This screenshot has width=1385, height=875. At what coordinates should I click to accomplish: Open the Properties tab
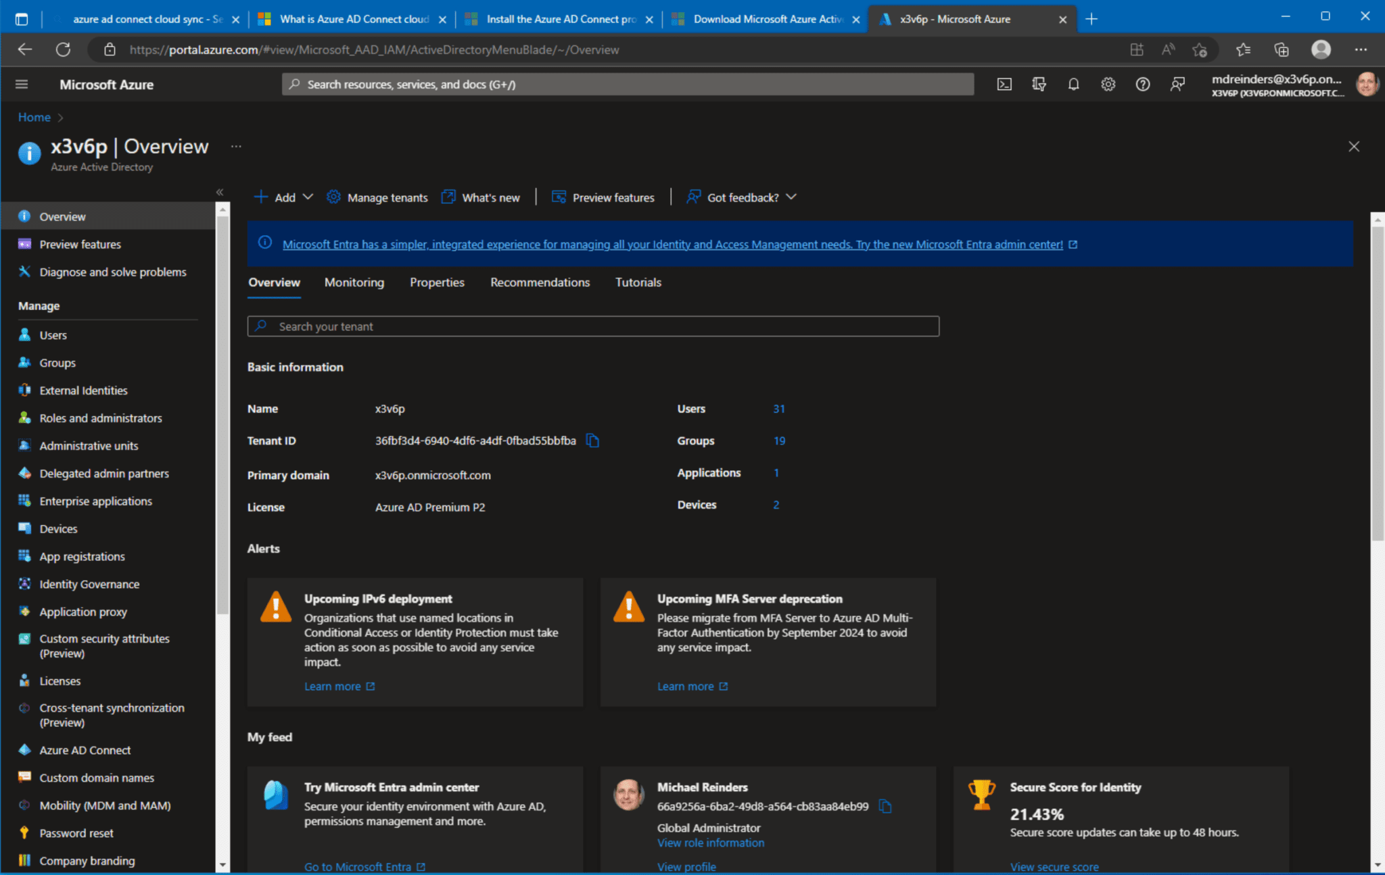(x=436, y=282)
